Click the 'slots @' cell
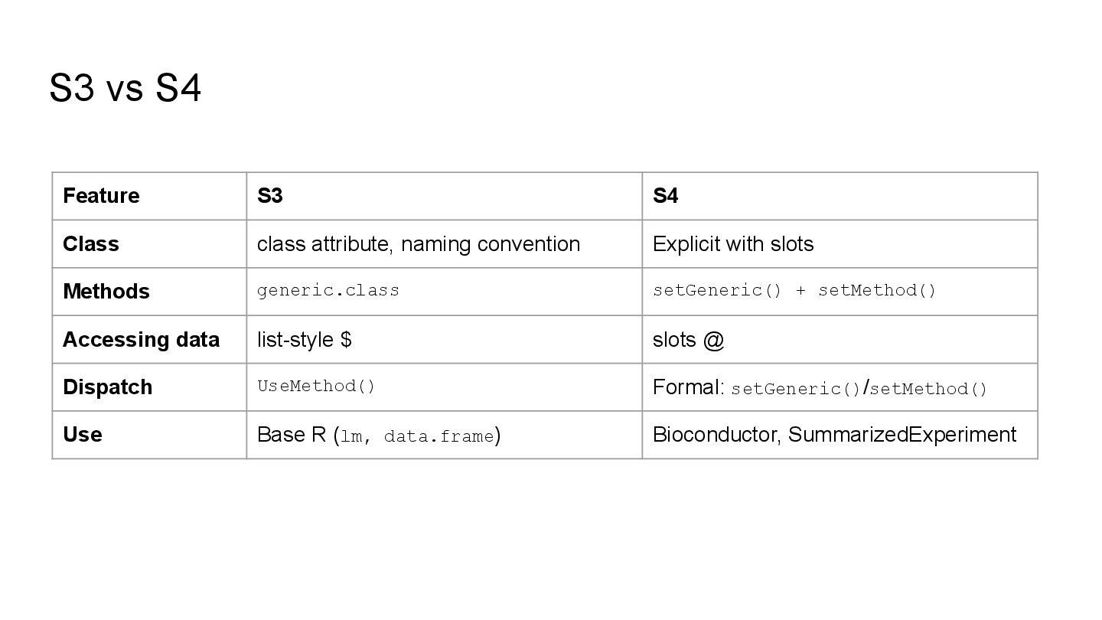Image resolution: width=1102 pixels, height=620 pixels. pos(688,339)
